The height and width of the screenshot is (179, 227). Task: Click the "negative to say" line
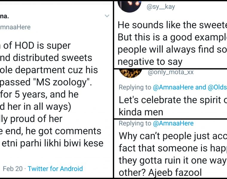pyautogui.click(x=150, y=61)
